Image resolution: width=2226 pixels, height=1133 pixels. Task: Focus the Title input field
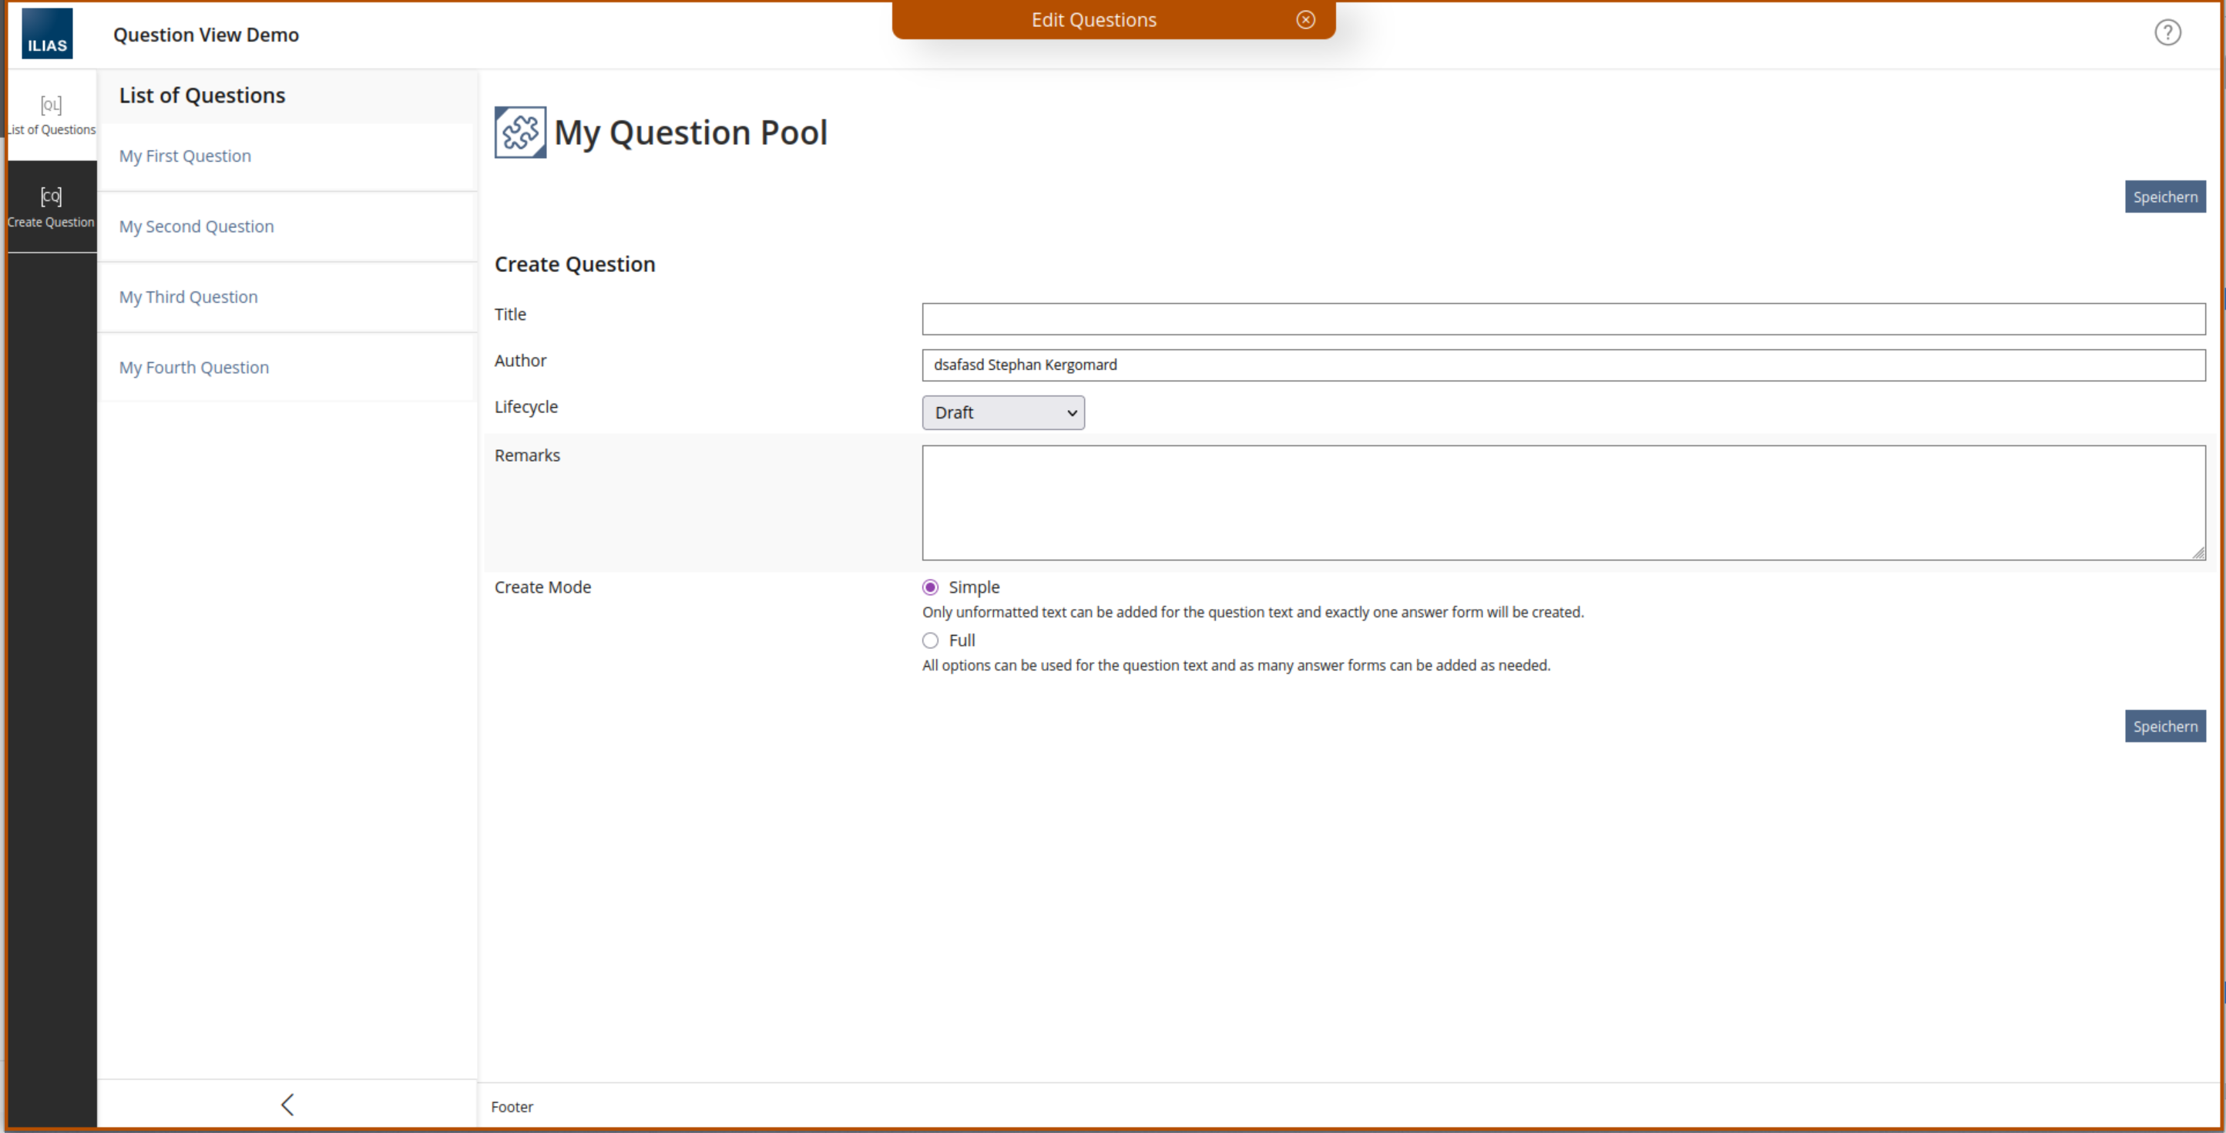point(1563,319)
